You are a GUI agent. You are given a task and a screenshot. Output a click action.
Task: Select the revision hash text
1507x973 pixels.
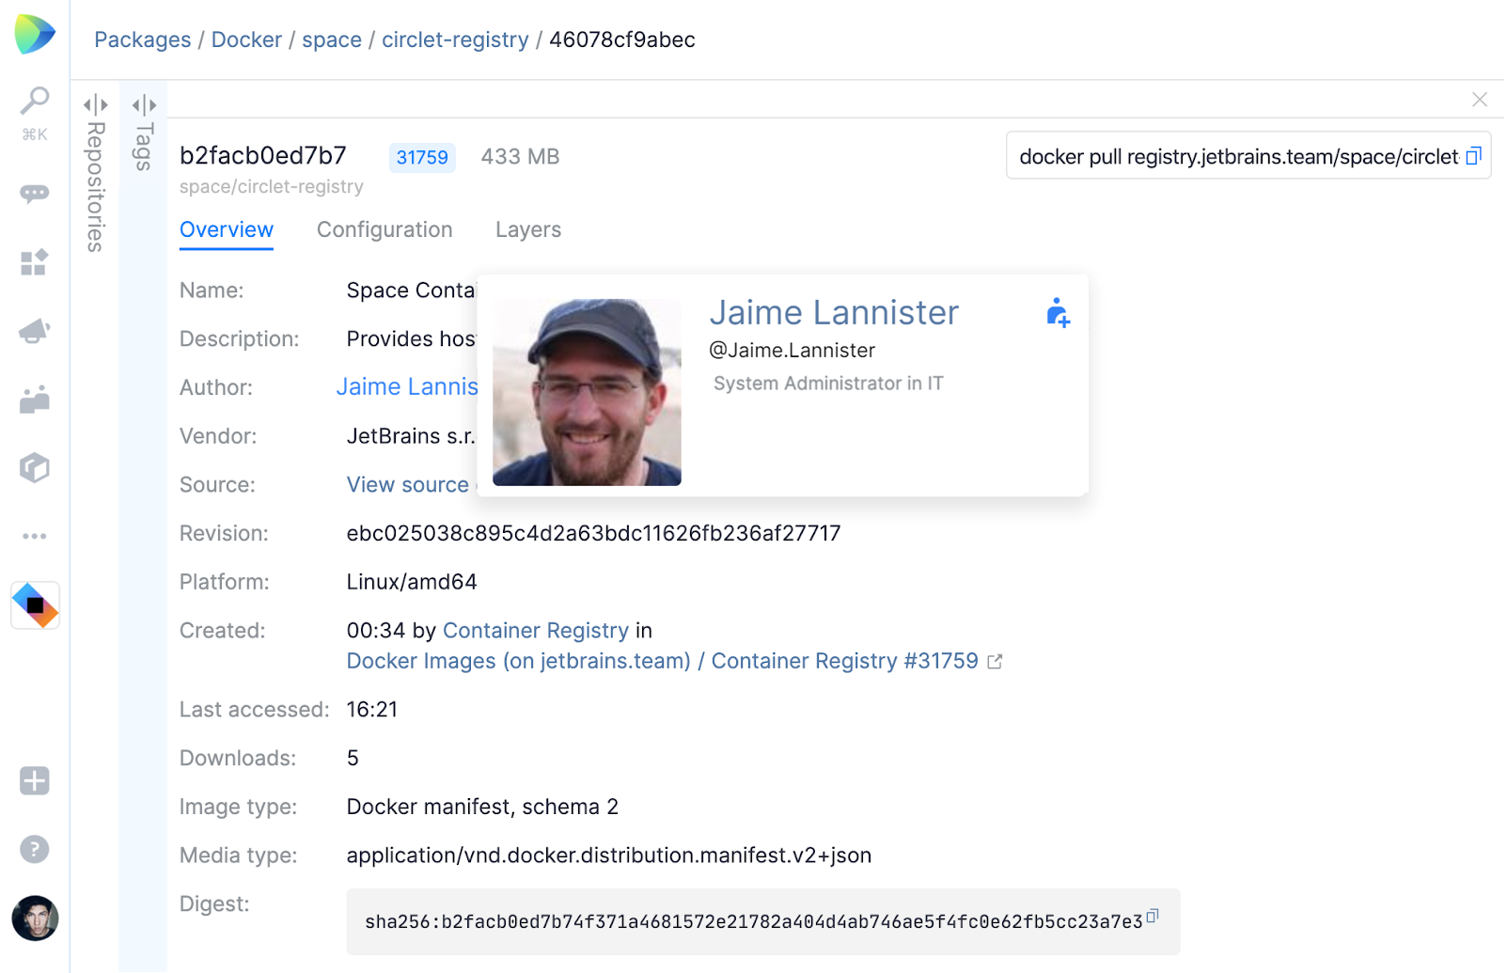[593, 533]
